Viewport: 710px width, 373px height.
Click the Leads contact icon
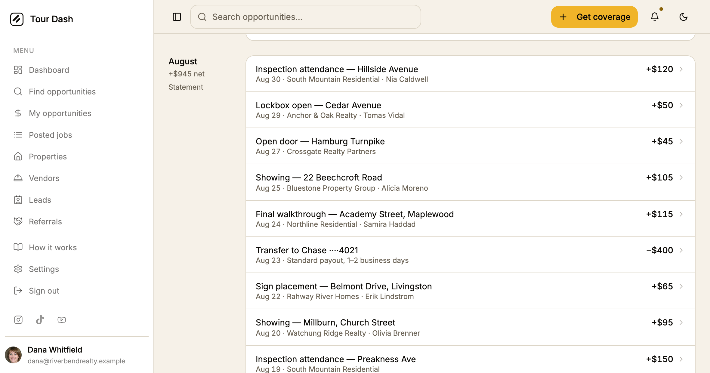tap(18, 200)
